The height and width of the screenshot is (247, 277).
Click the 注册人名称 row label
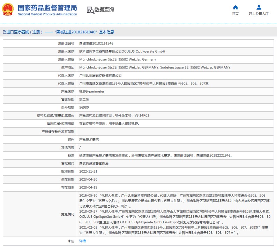66,51
